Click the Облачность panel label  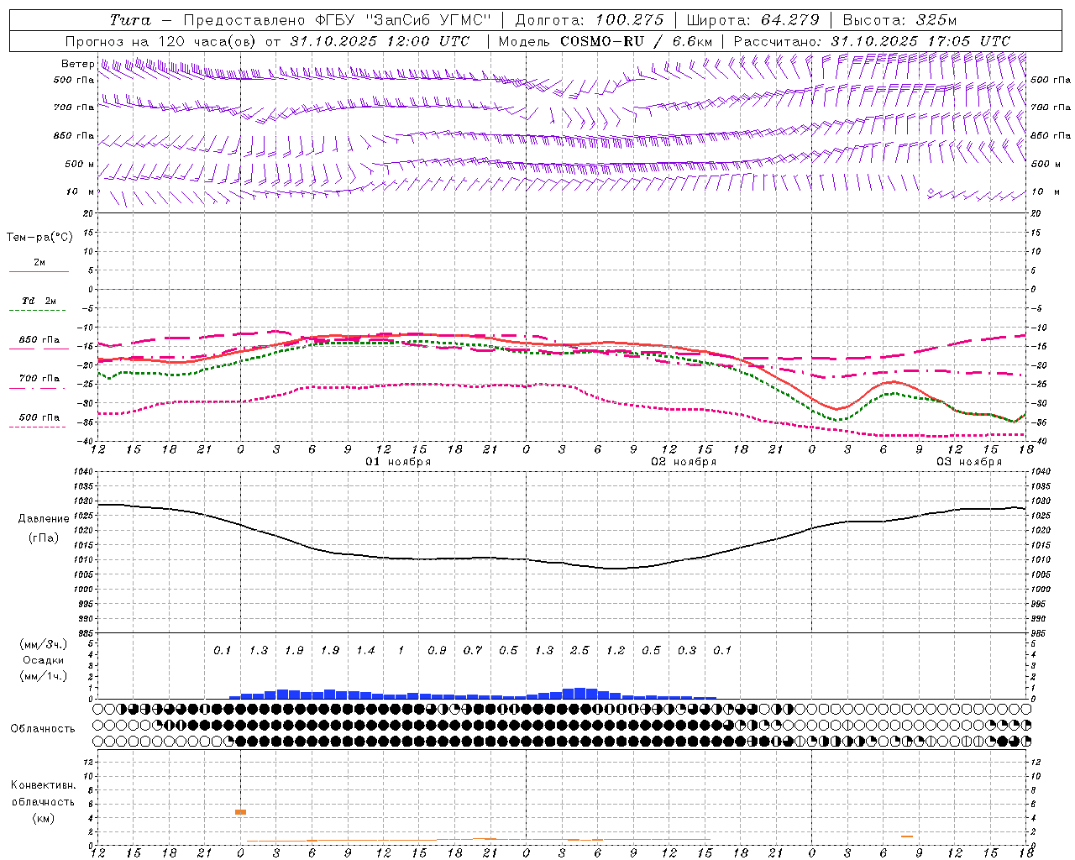click(x=43, y=729)
